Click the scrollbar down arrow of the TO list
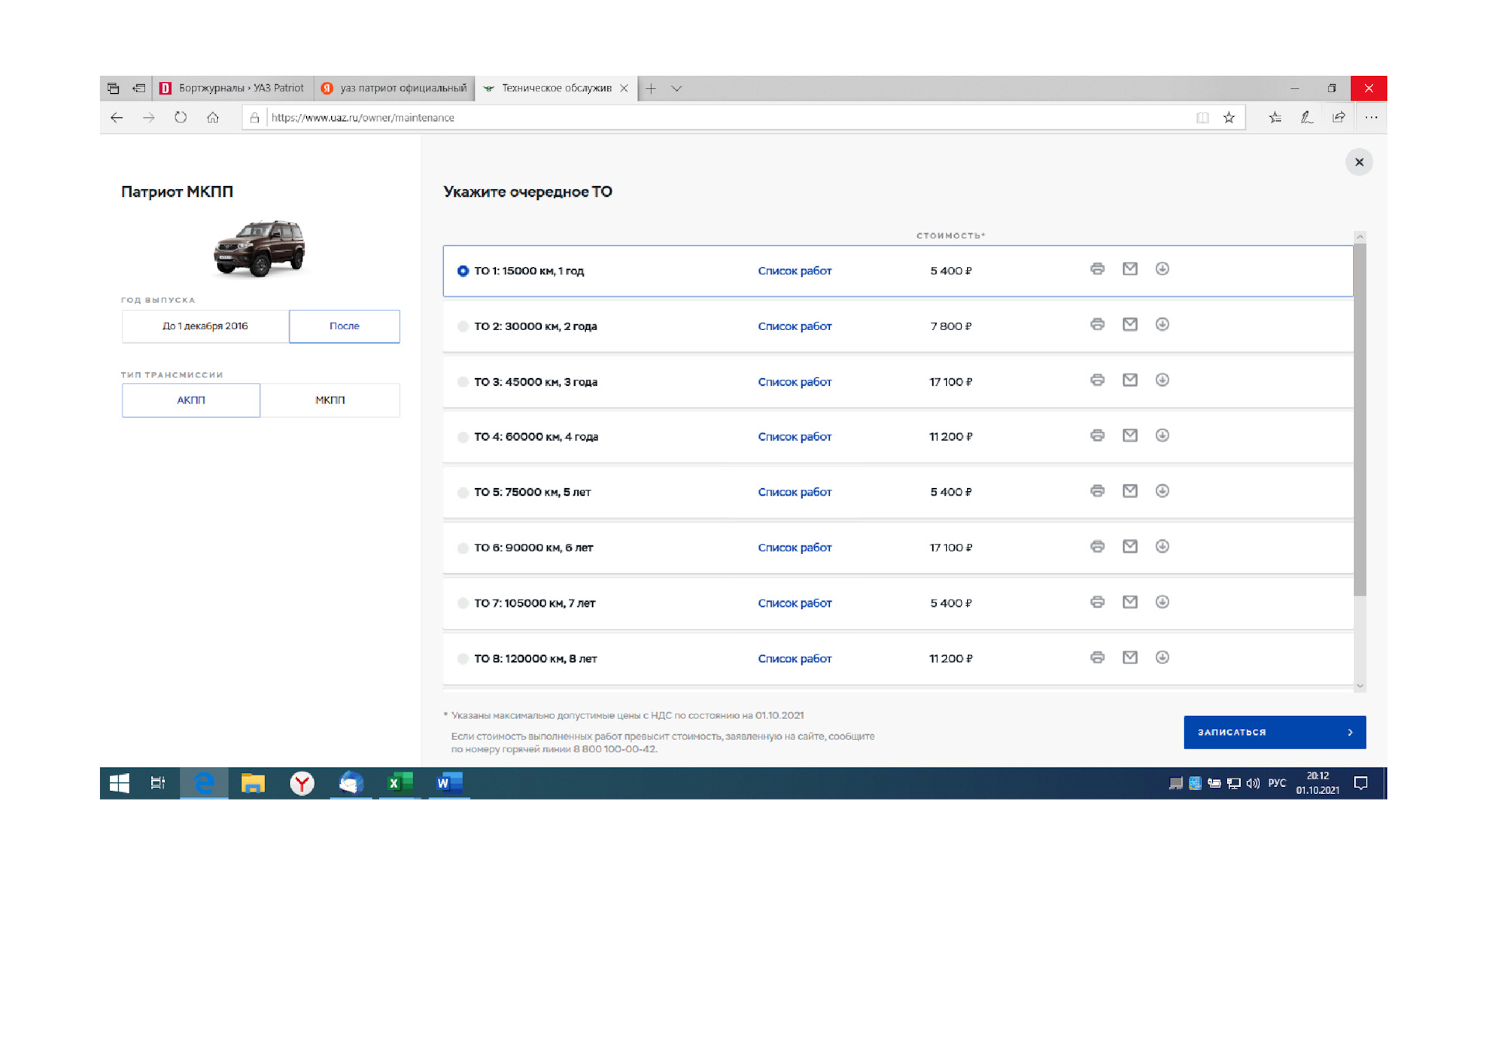This screenshot has height=1052, width=1488. tap(1360, 686)
